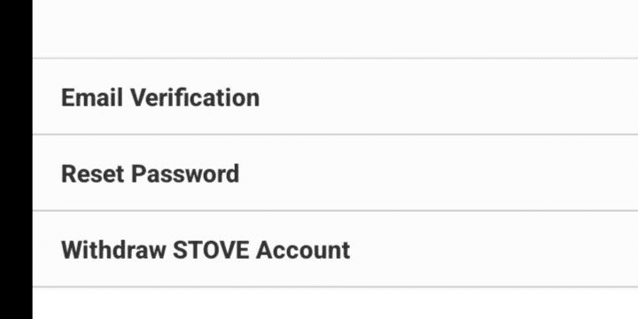Click the word Password in the list

(185, 175)
